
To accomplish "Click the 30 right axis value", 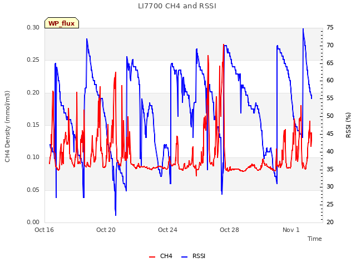I will 330,187.
